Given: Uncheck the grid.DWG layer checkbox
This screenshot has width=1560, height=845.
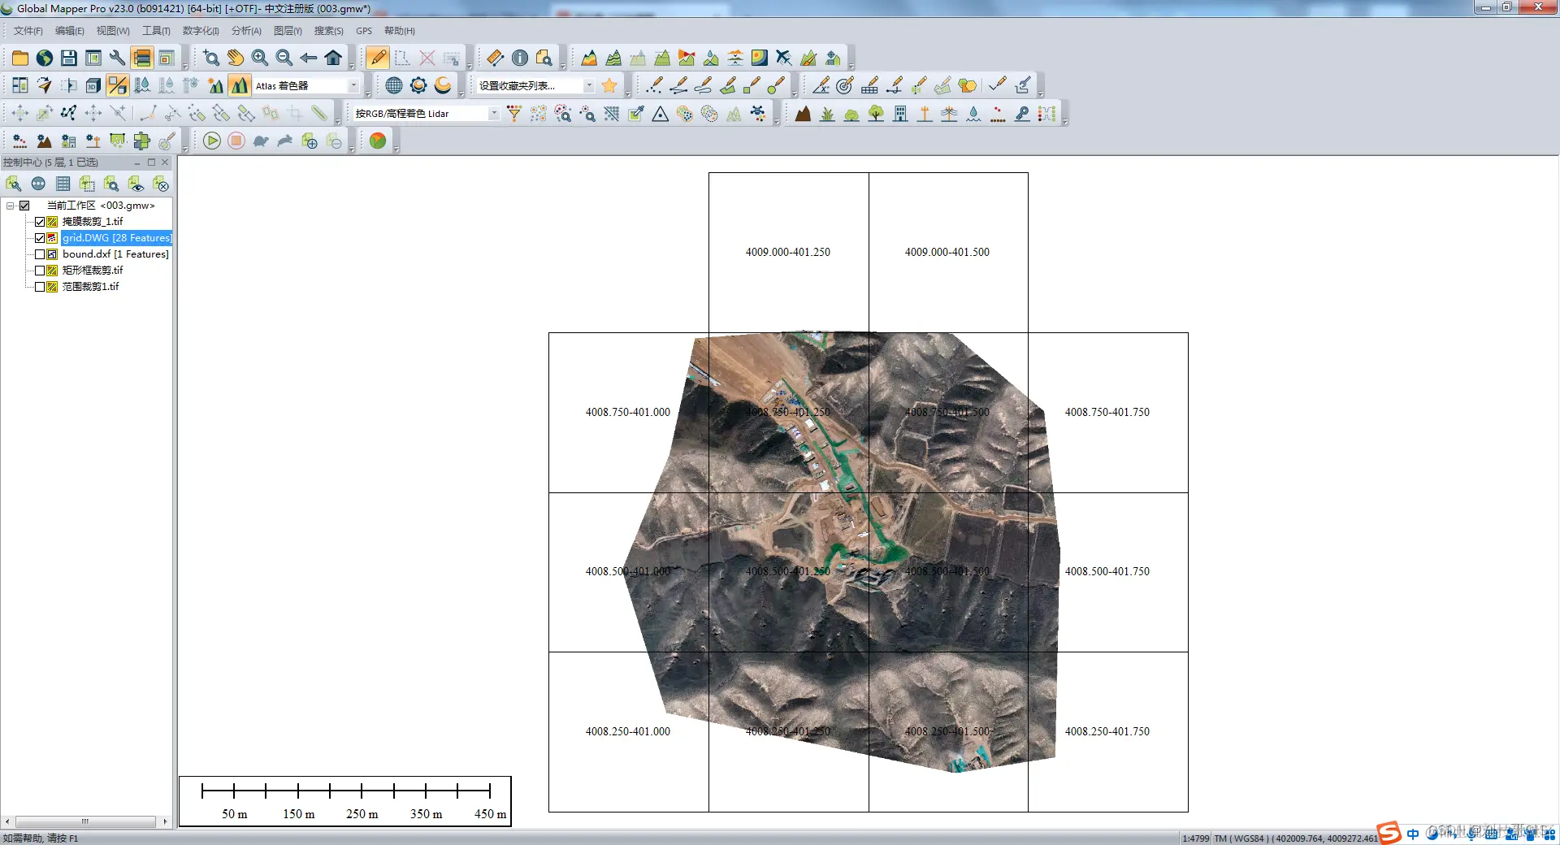Looking at the screenshot, I should [x=40, y=238].
